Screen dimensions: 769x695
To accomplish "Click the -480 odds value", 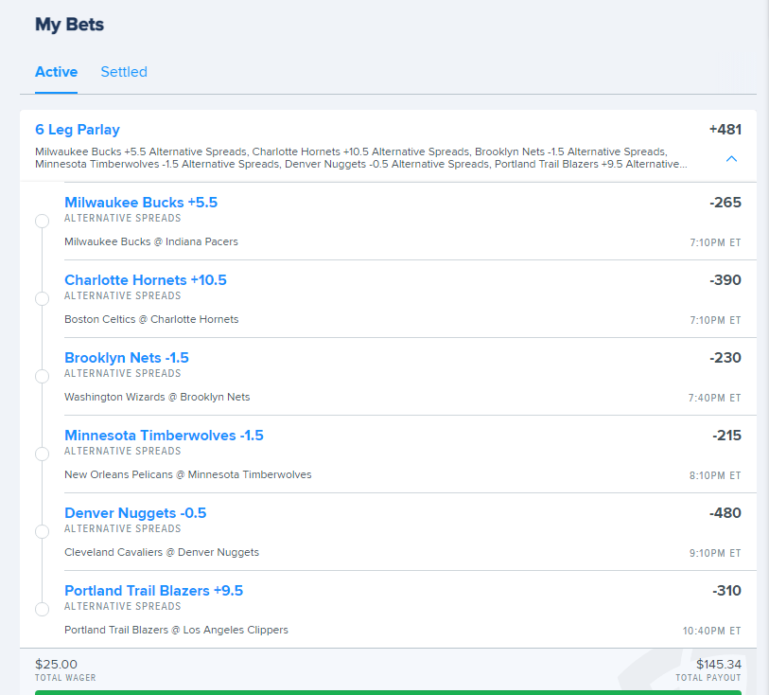I will click(725, 512).
